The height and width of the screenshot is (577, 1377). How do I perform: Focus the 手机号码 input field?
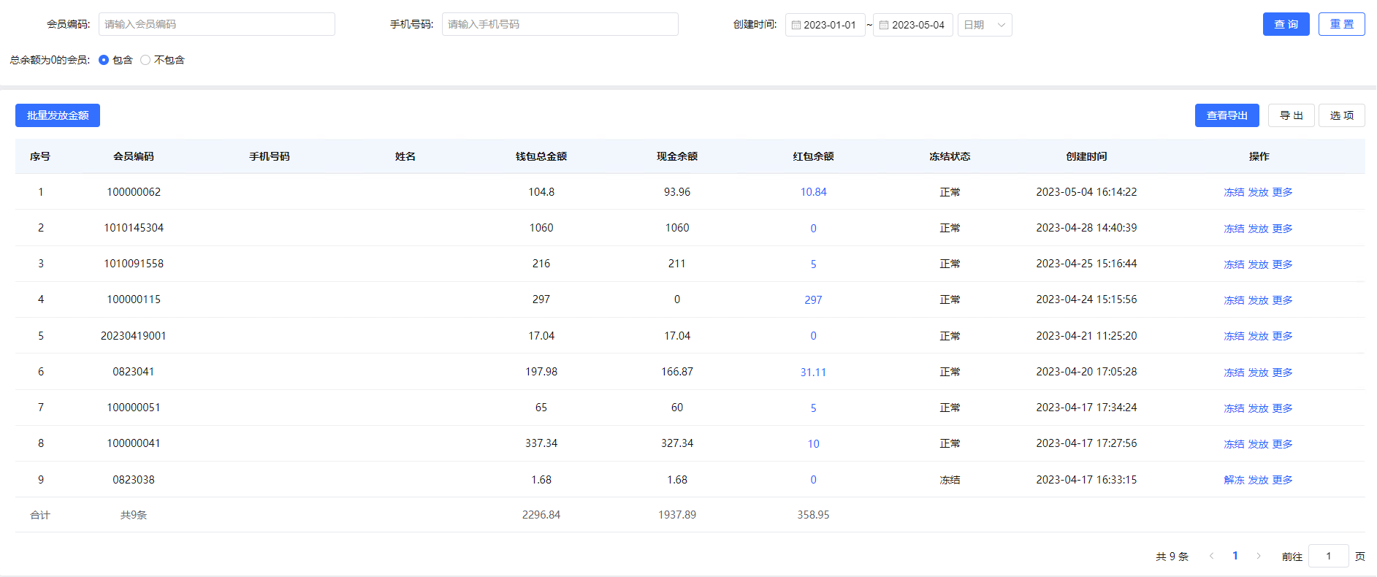pyautogui.click(x=560, y=24)
